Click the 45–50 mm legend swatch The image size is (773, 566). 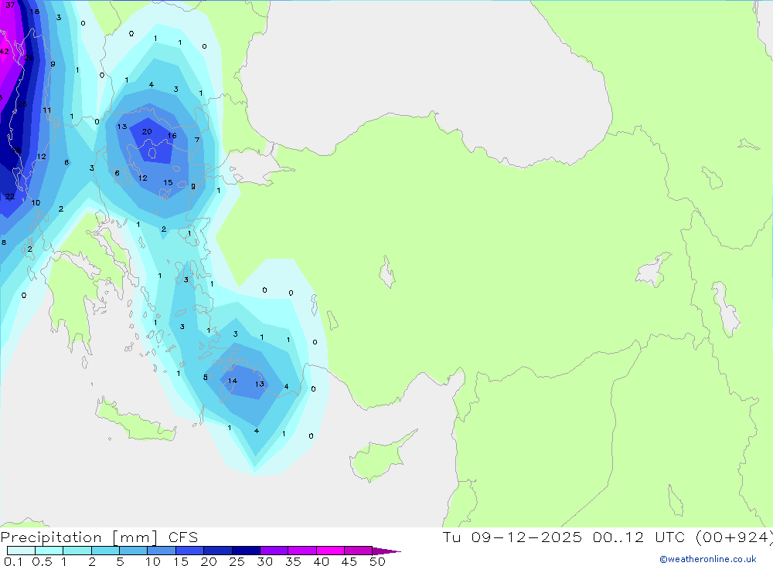coord(358,551)
